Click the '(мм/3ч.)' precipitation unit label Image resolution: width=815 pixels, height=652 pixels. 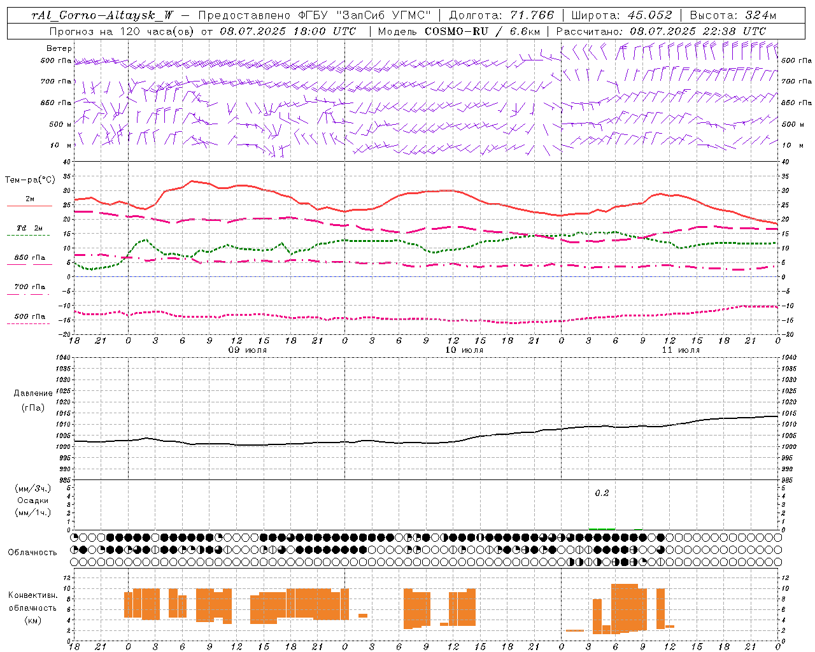[33, 488]
